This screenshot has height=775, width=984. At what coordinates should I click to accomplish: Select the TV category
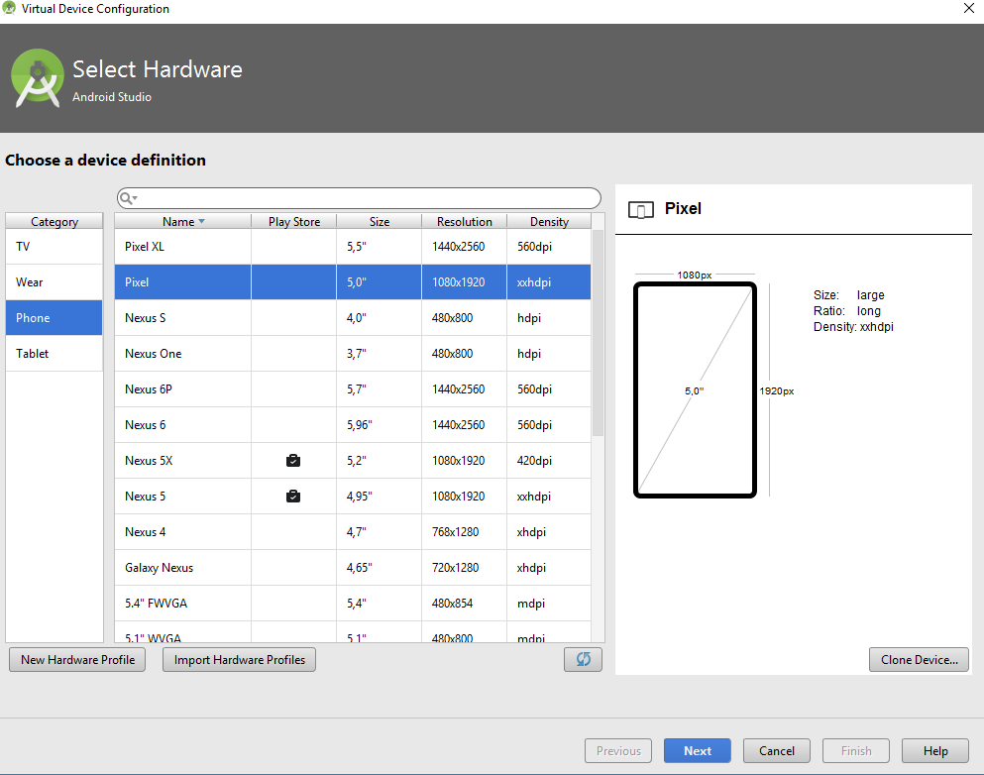coord(54,247)
